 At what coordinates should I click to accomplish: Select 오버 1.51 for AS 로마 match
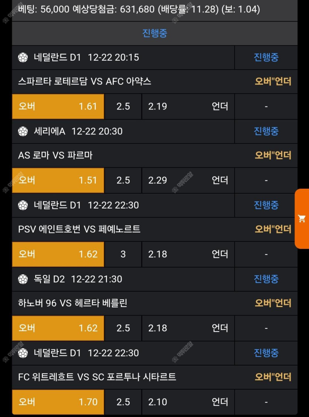(x=58, y=180)
